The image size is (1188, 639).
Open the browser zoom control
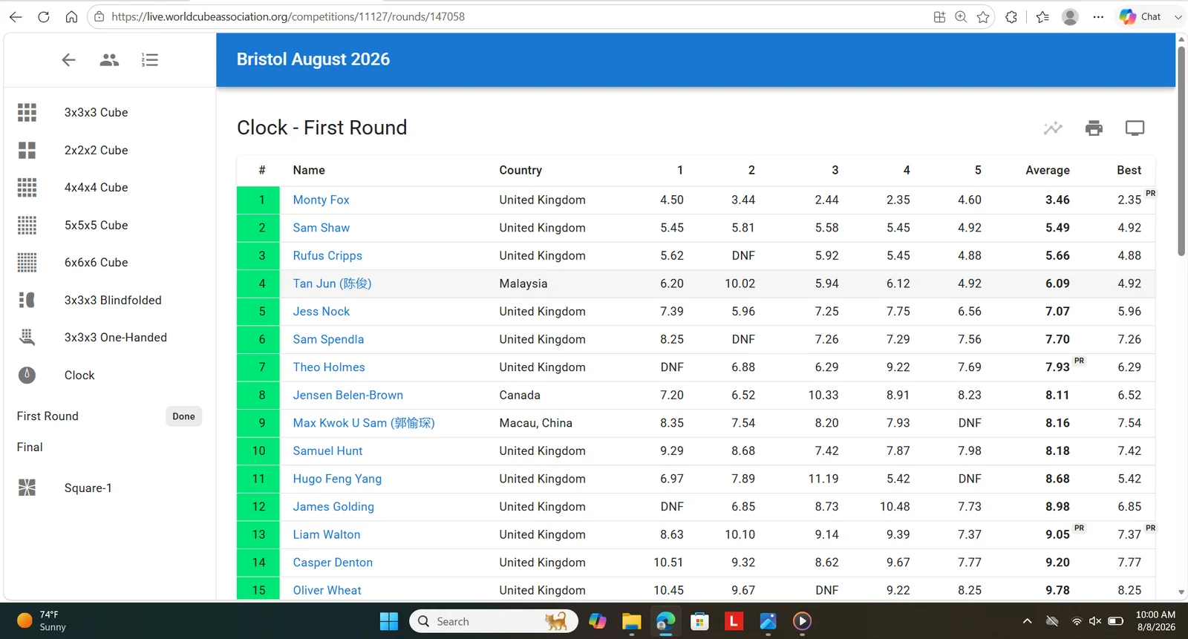961,16
